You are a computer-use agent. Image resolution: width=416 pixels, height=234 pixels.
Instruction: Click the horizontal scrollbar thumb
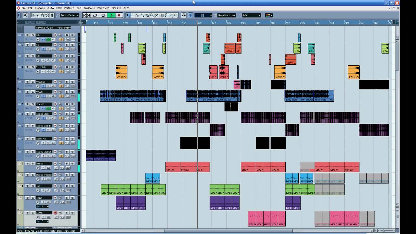(x=228, y=231)
